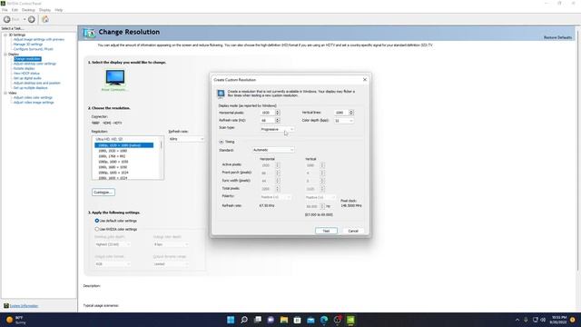Open the Standard Automatic dropdown

pos(273,150)
